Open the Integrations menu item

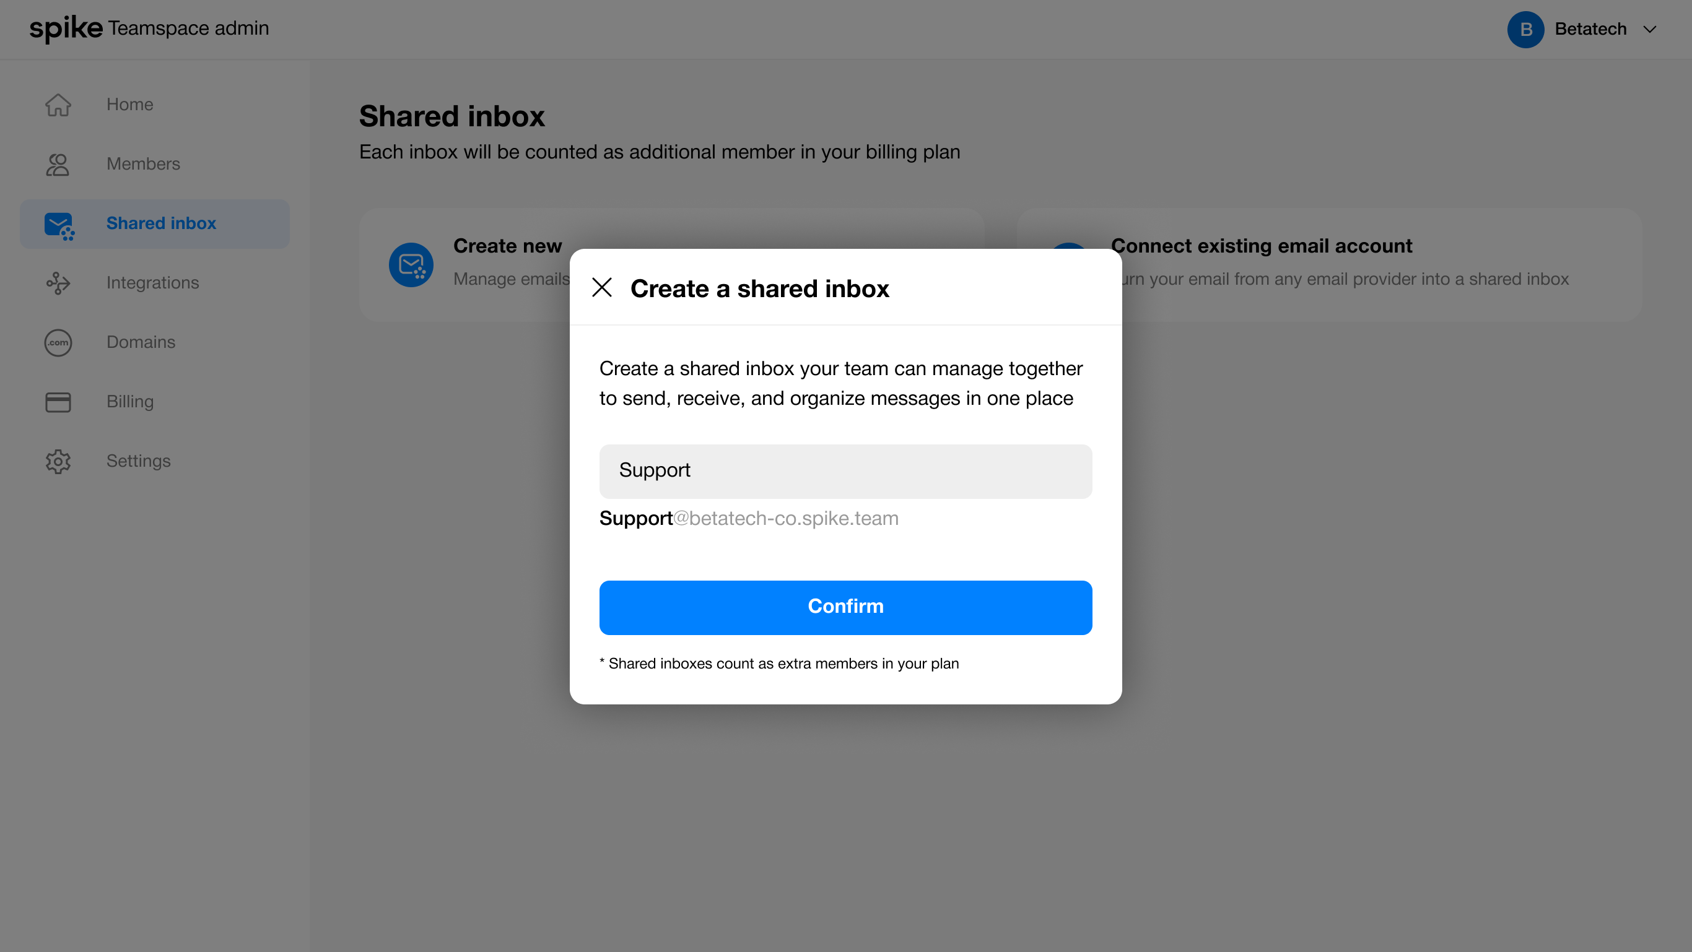(152, 283)
